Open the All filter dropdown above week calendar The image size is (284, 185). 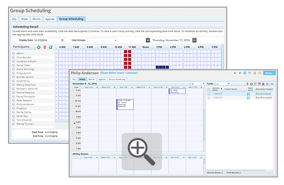coord(197,83)
